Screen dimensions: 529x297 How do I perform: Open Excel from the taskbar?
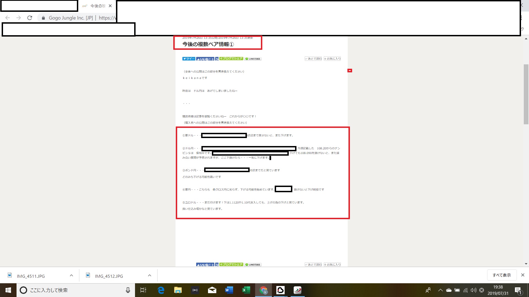tap(246, 290)
